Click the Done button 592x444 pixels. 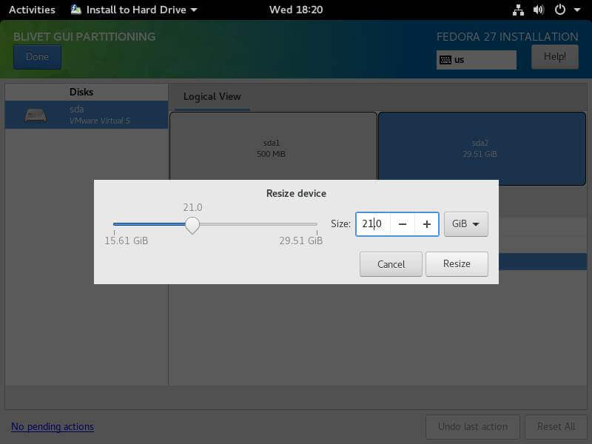(x=37, y=57)
